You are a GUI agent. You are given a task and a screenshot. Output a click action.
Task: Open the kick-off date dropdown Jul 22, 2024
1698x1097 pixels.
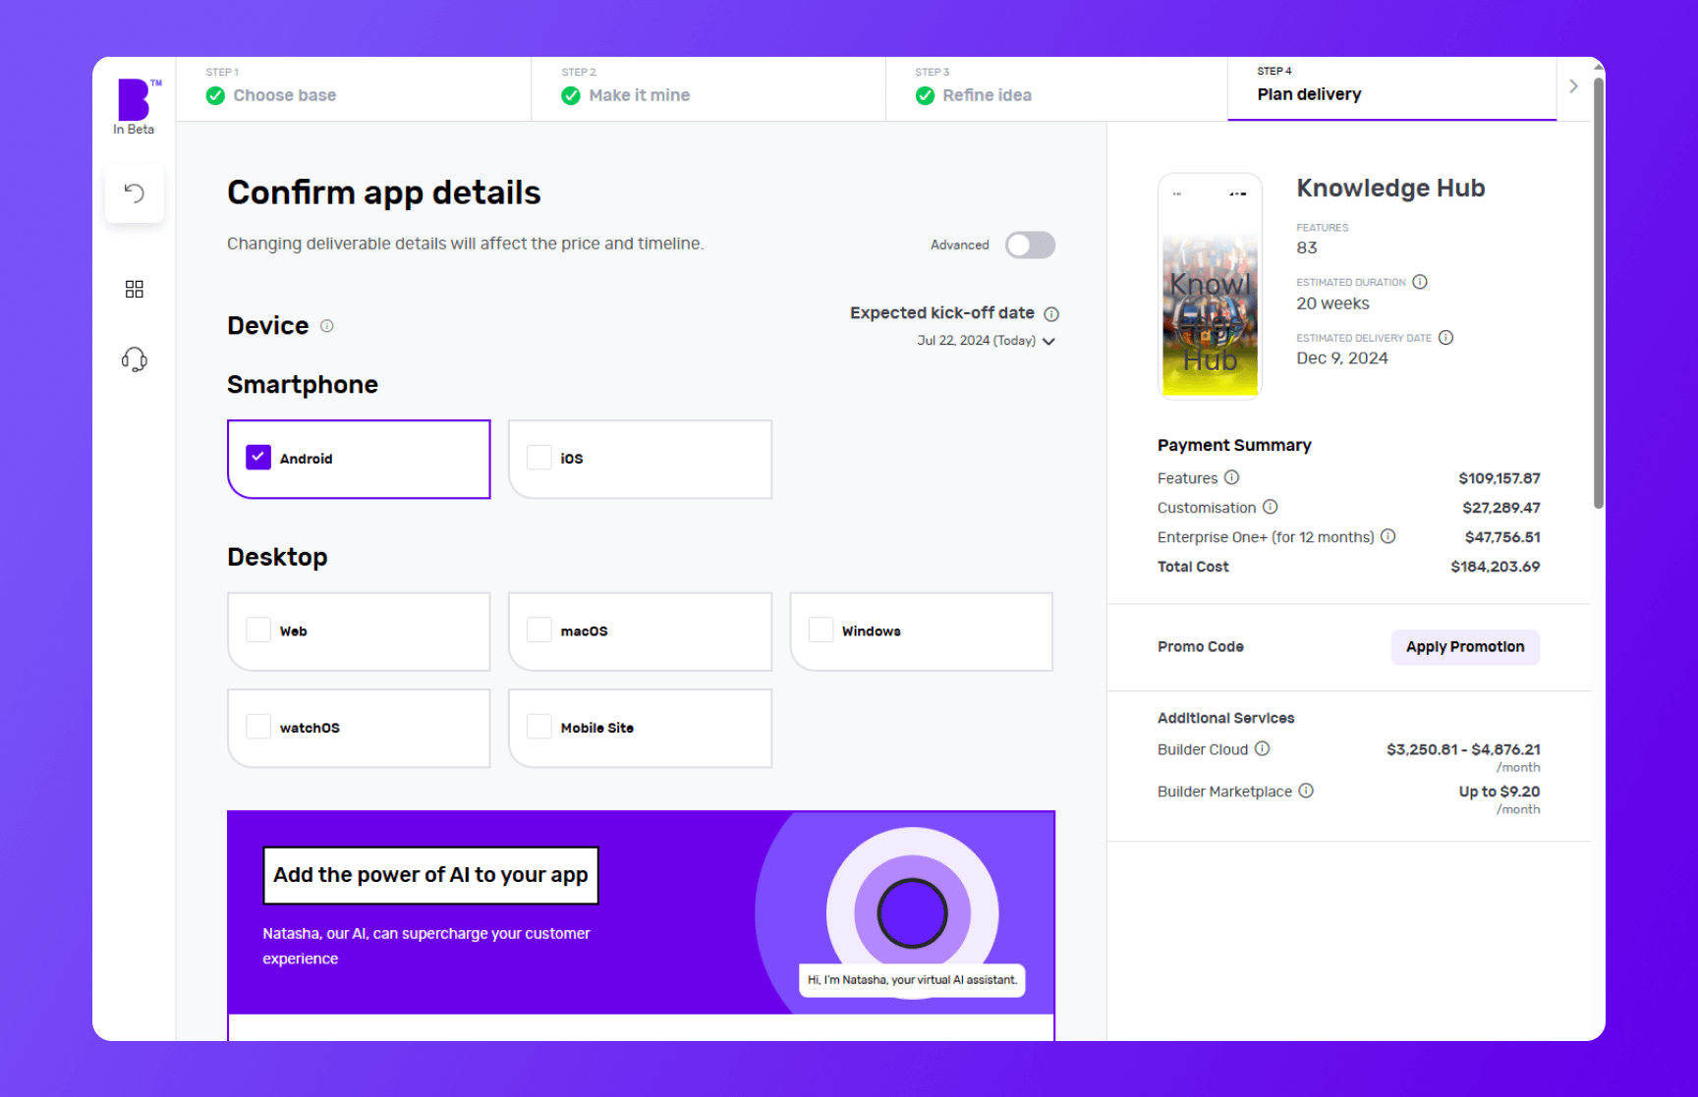click(x=986, y=341)
